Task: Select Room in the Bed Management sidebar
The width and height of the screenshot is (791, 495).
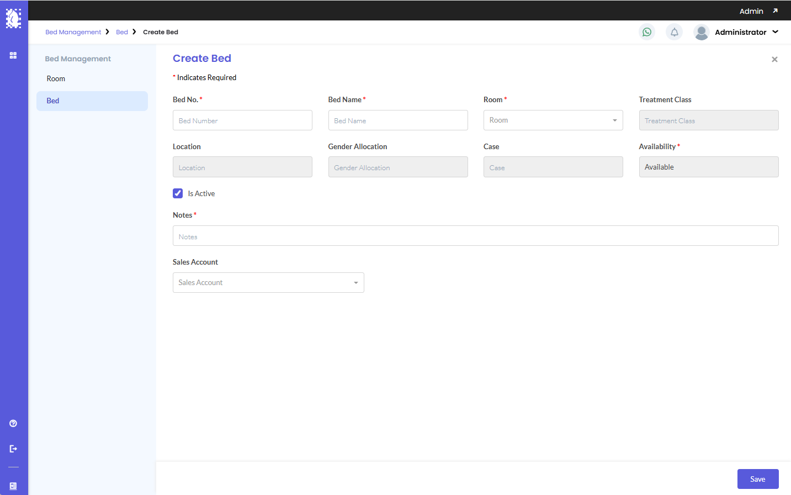Action: 56,79
